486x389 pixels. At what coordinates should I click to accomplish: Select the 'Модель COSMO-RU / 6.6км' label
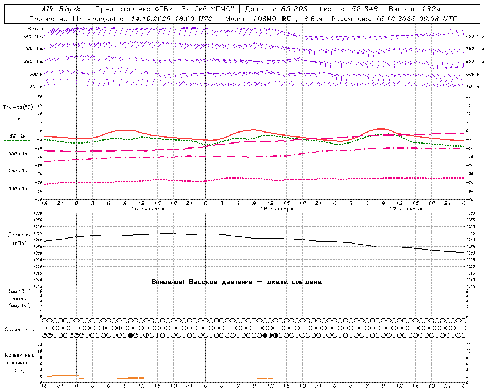tap(274, 19)
